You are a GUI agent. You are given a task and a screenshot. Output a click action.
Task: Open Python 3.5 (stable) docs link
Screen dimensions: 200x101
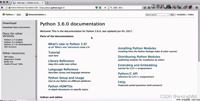[x=13, y=42]
